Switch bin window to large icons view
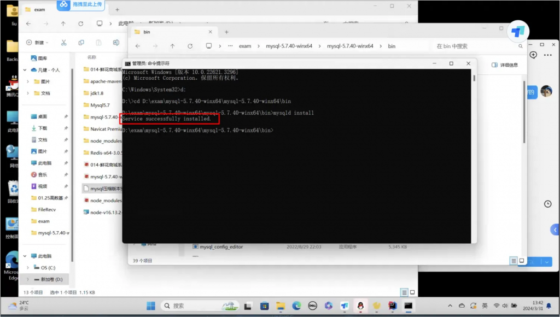560x317 pixels. (x=522, y=261)
